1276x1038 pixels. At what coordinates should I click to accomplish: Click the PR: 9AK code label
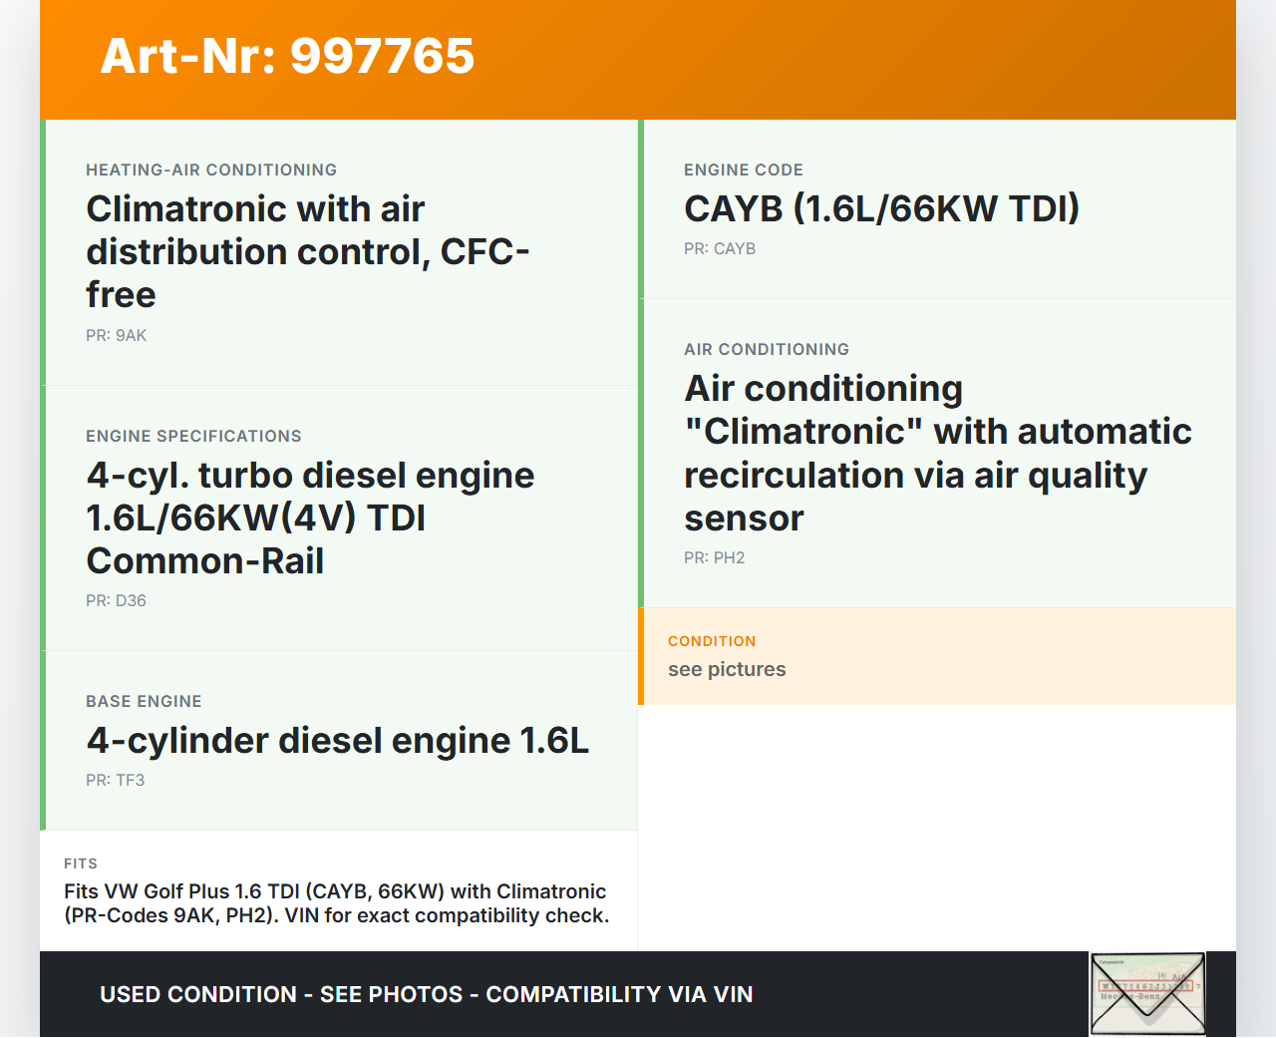click(116, 336)
